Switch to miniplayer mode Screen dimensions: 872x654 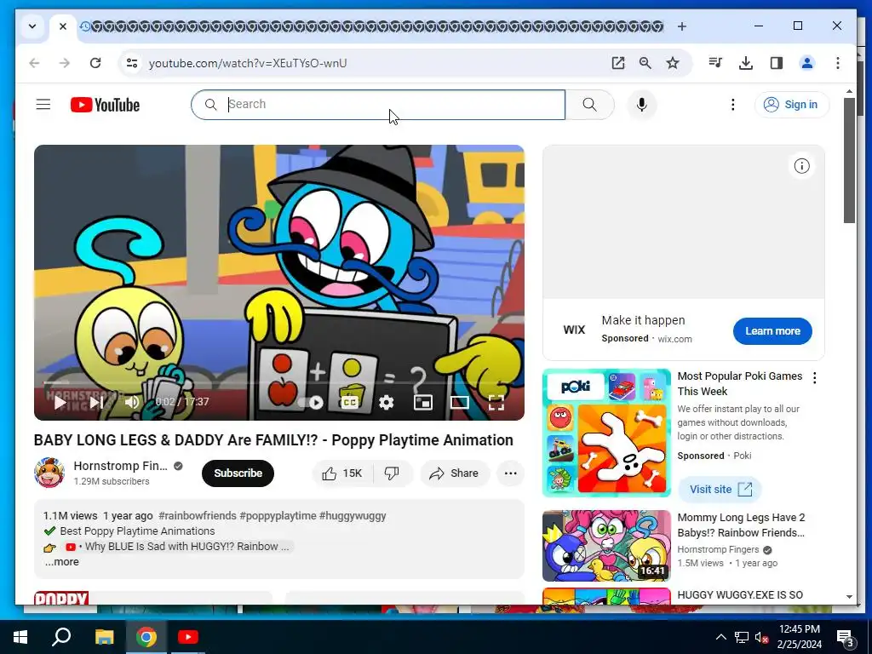point(423,402)
